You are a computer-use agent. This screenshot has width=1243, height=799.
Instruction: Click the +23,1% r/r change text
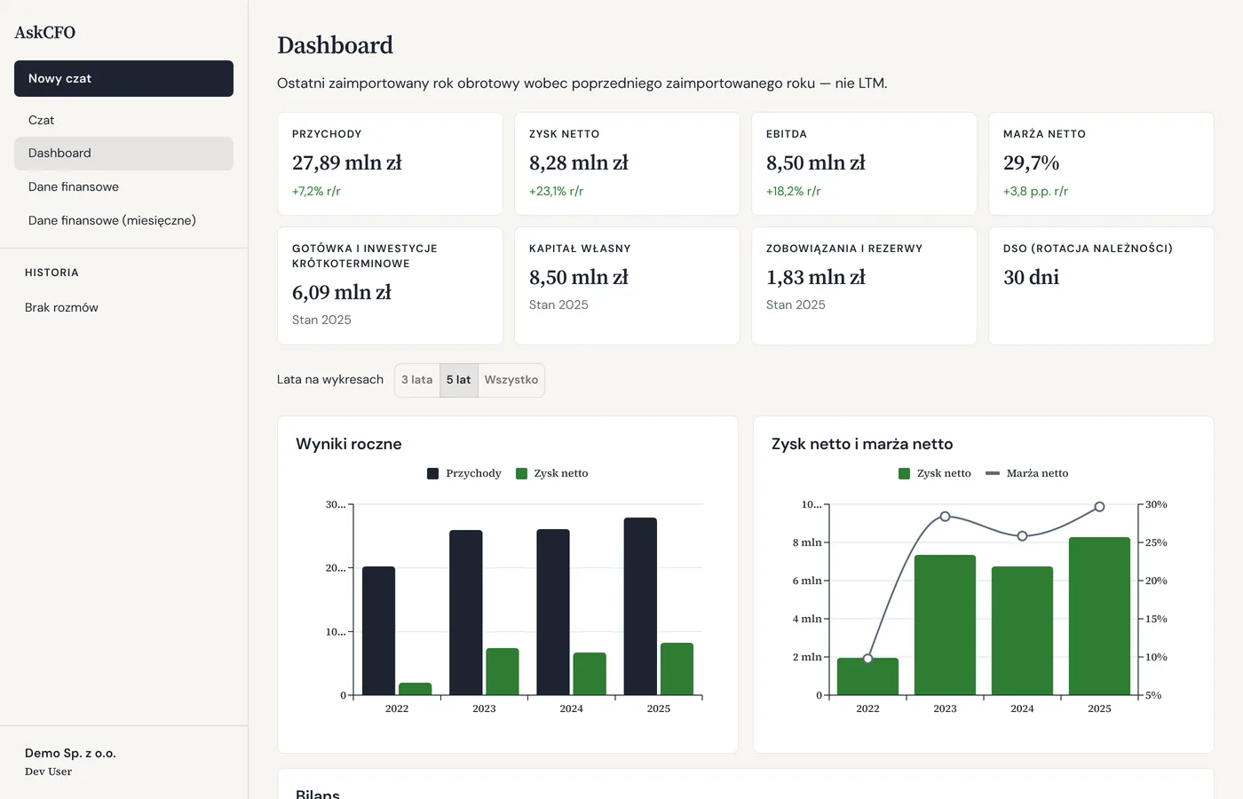click(556, 191)
